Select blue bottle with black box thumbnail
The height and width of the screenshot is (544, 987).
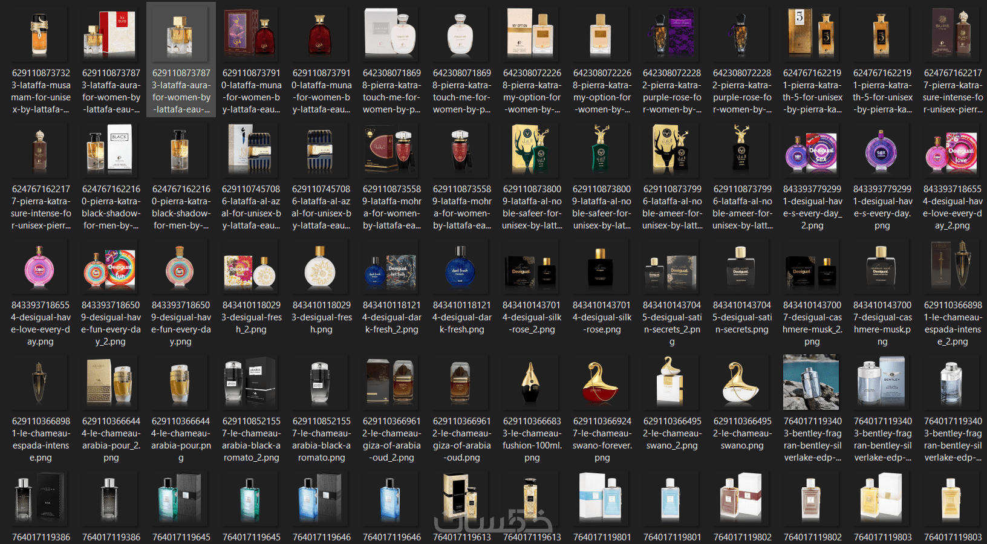coord(321,498)
